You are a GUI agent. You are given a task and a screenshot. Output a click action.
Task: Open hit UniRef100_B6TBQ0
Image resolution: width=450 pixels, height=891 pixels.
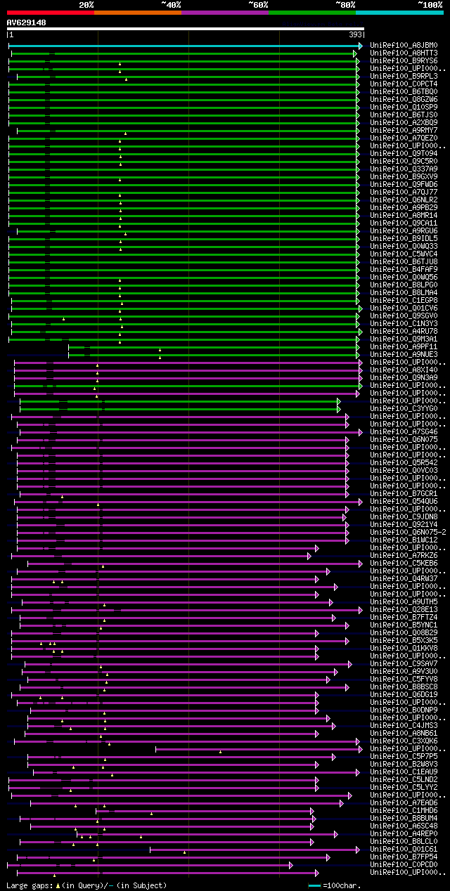coord(404,92)
